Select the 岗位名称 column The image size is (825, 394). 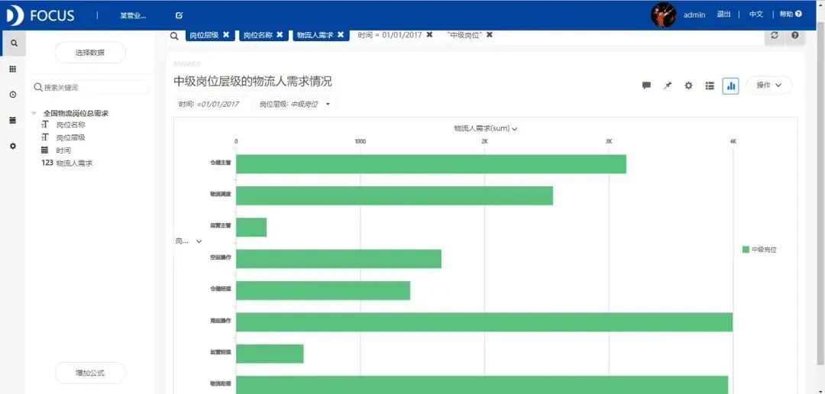click(x=70, y=125)
